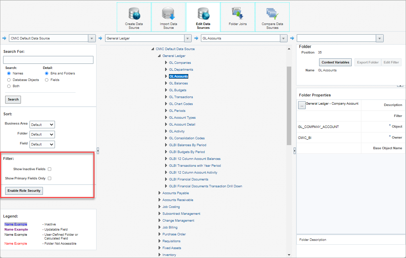
Task: Select GL Periods tree item
Action: (177, 111)
